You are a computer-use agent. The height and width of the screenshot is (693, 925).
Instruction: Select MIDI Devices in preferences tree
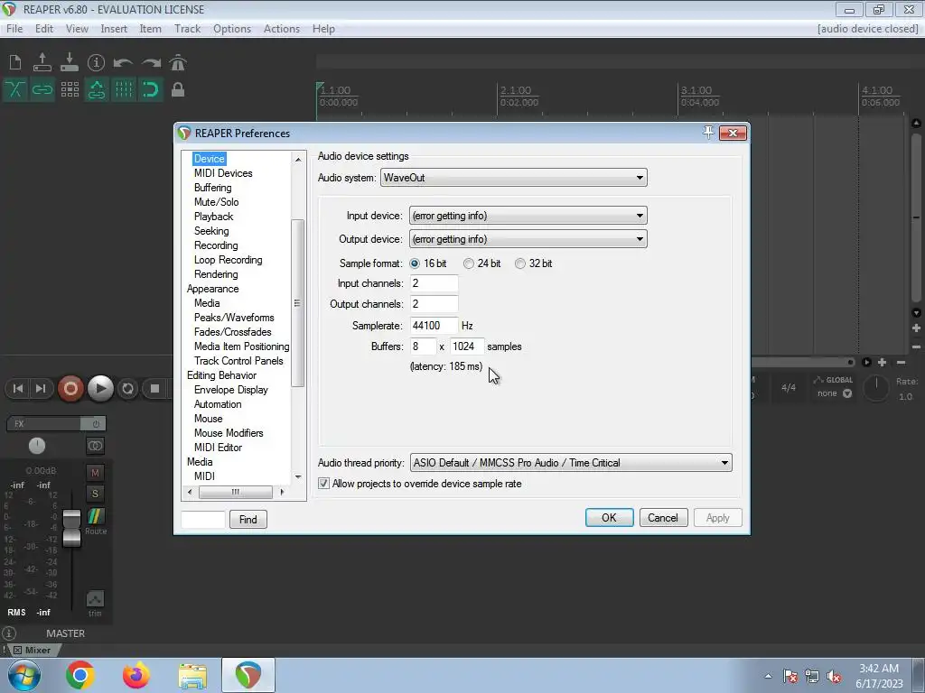pos(223,173)
